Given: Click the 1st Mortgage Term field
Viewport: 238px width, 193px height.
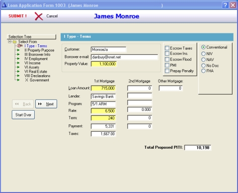Looking at the screenshot, I should 103,118.
